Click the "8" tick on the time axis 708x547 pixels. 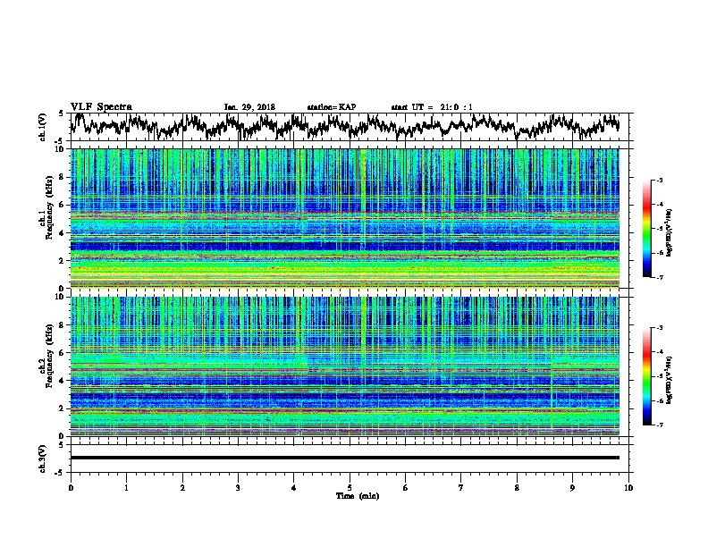[517, 487]
